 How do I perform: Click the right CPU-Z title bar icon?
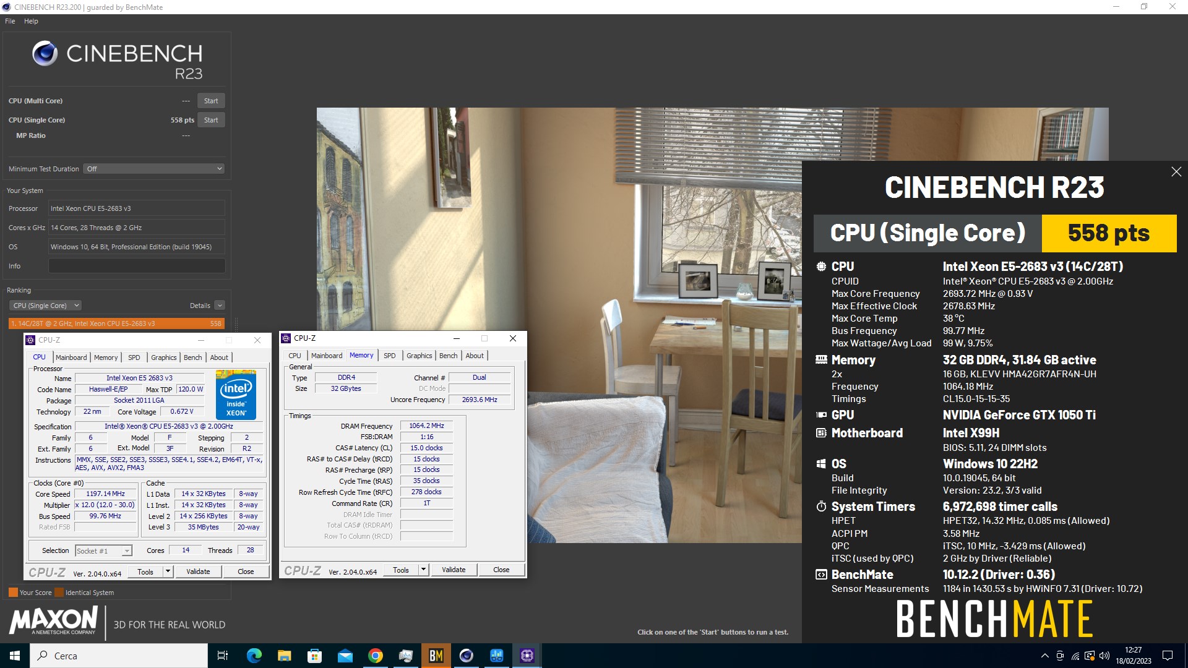click(x=286, y=338)
